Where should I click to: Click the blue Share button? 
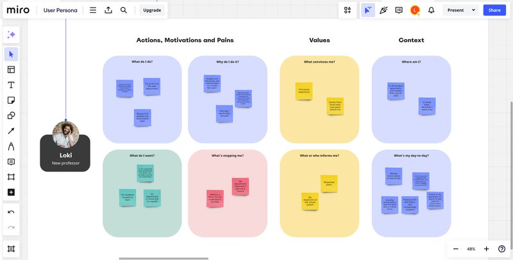494,10
